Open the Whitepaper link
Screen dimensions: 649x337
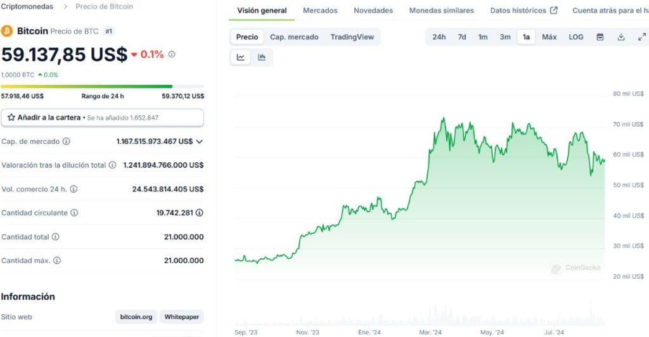182,317
